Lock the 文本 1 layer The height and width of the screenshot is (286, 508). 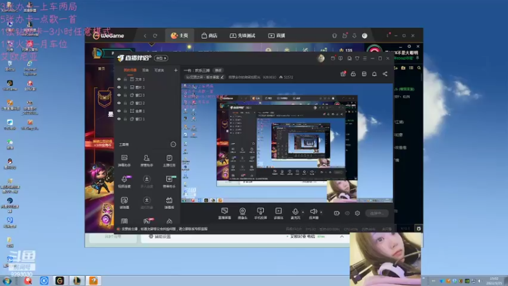click(125, 79)
